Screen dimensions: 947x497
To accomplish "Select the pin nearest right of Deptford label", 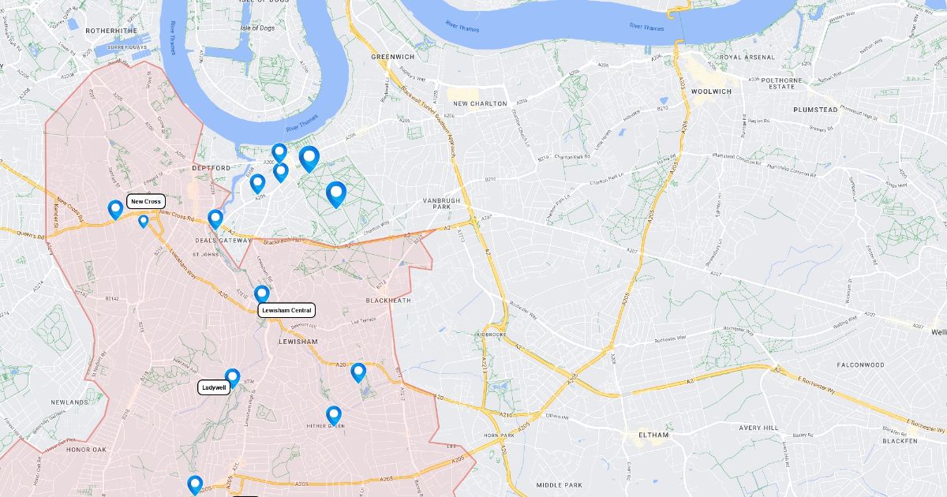I will [257, 184].
